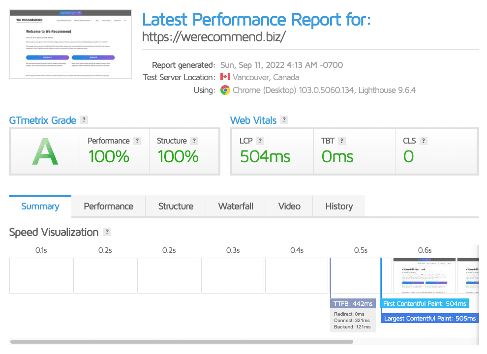Click the LCP help question mark
Image resolution: width=487 pixels, height=354 pixels.
(260, 141)
